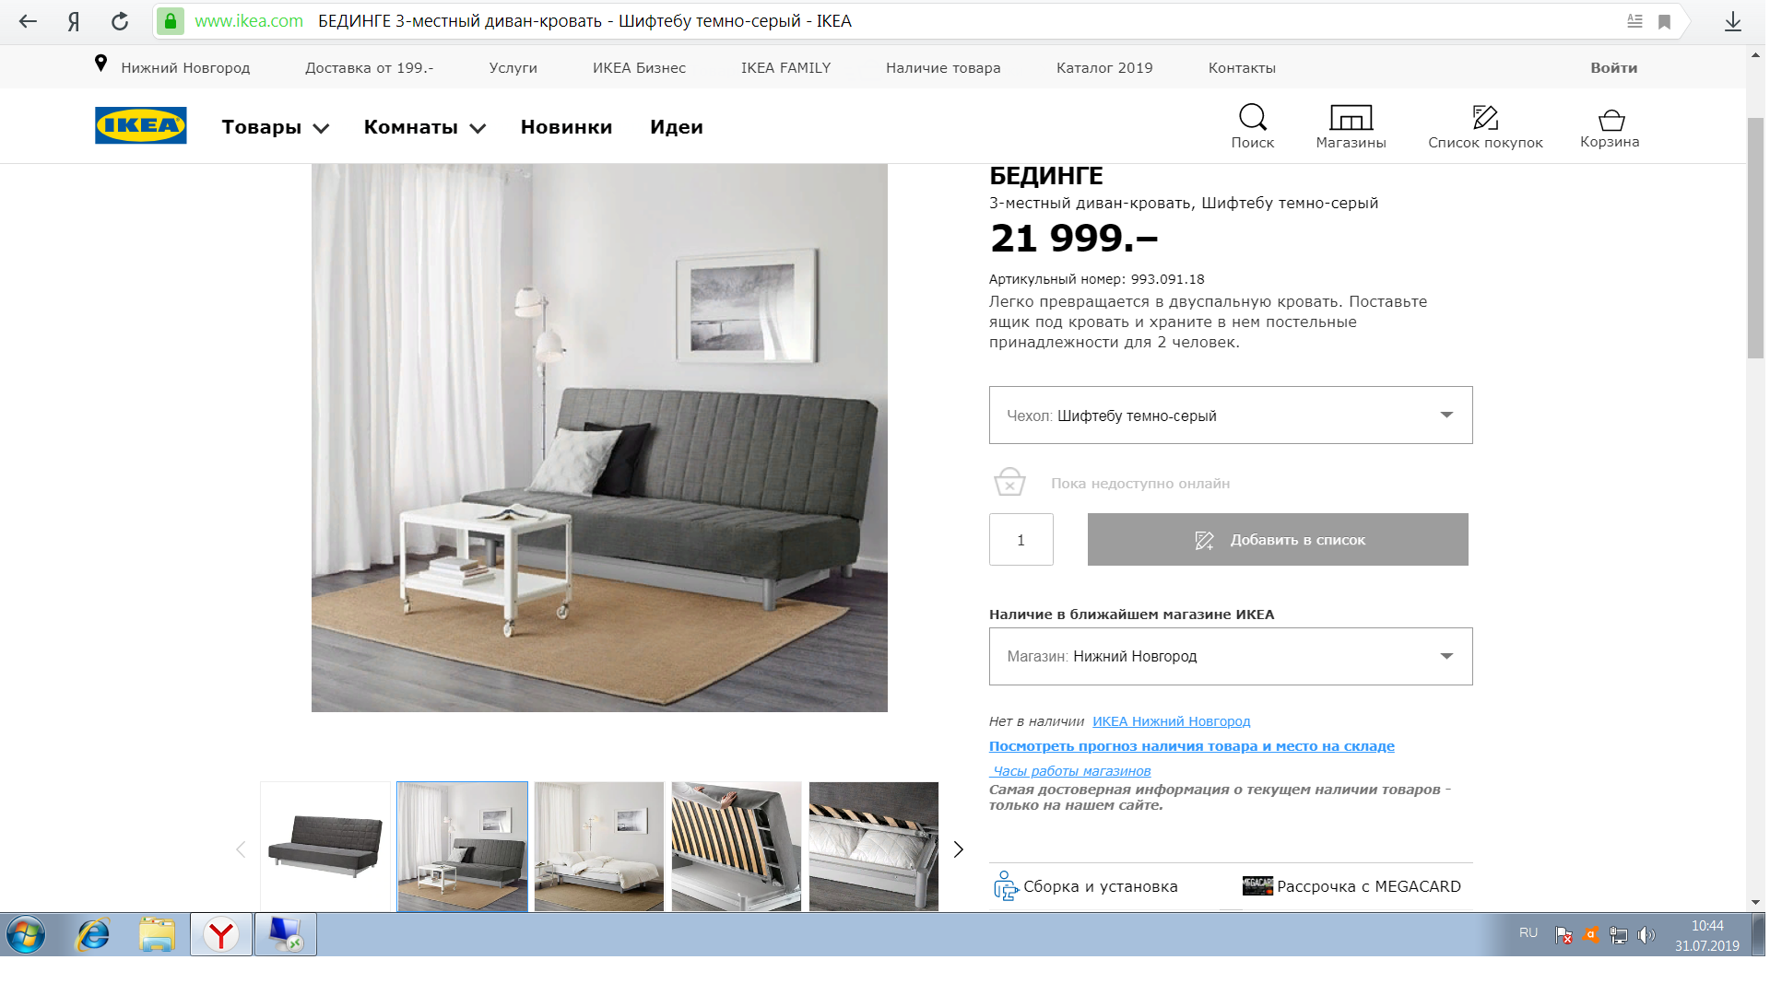
Task: Open the Комнаты menu
Action: coord(424,127)
